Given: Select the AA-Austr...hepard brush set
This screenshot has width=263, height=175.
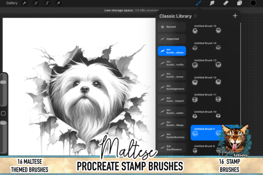Looking at the screenshot, I should tap(172, 99).
